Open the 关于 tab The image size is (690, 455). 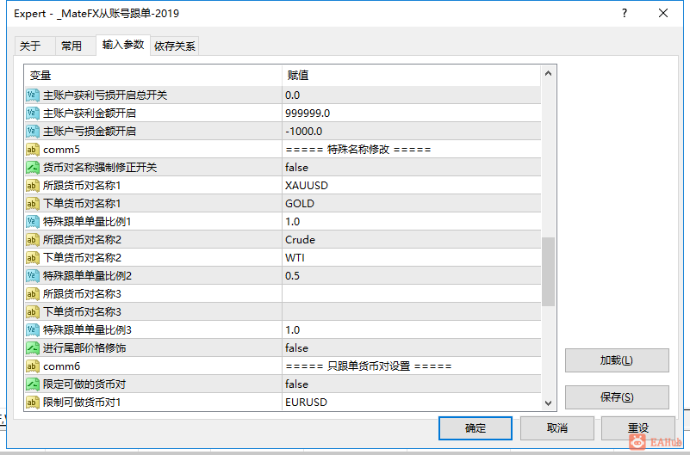[x=34, y=46]
